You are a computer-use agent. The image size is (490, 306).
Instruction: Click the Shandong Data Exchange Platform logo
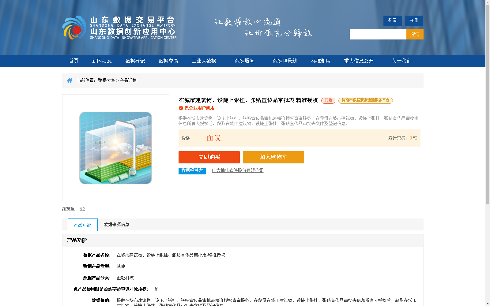pos(119,28)
